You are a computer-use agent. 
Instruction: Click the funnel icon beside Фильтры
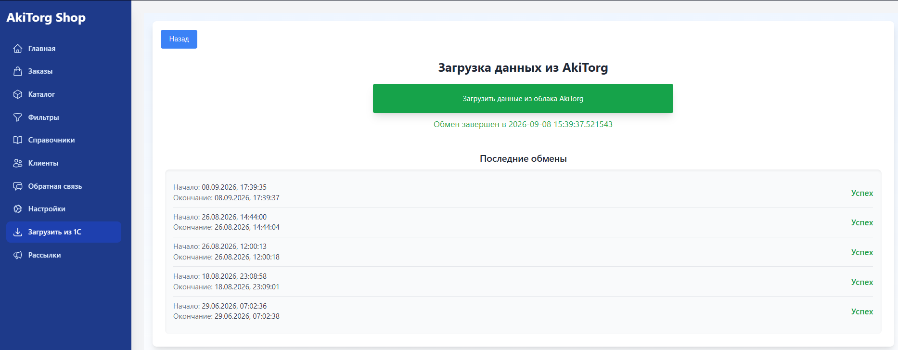click(18, 117)
